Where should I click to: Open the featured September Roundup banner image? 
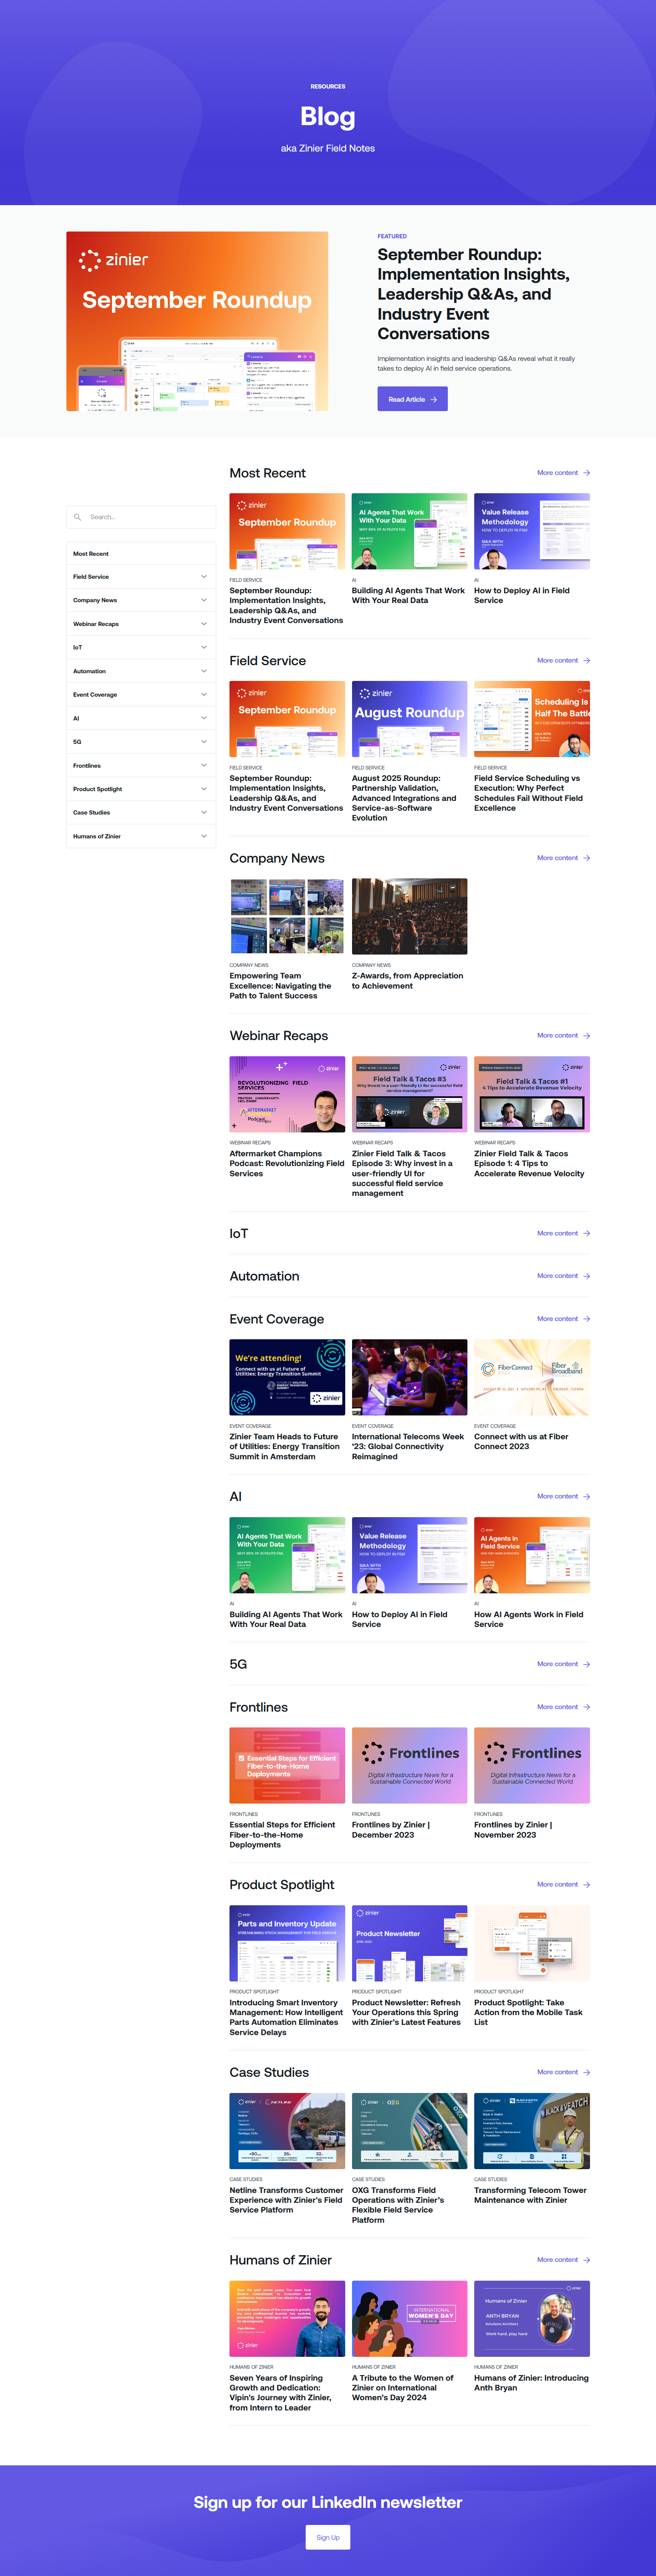(x=197, y=321)
